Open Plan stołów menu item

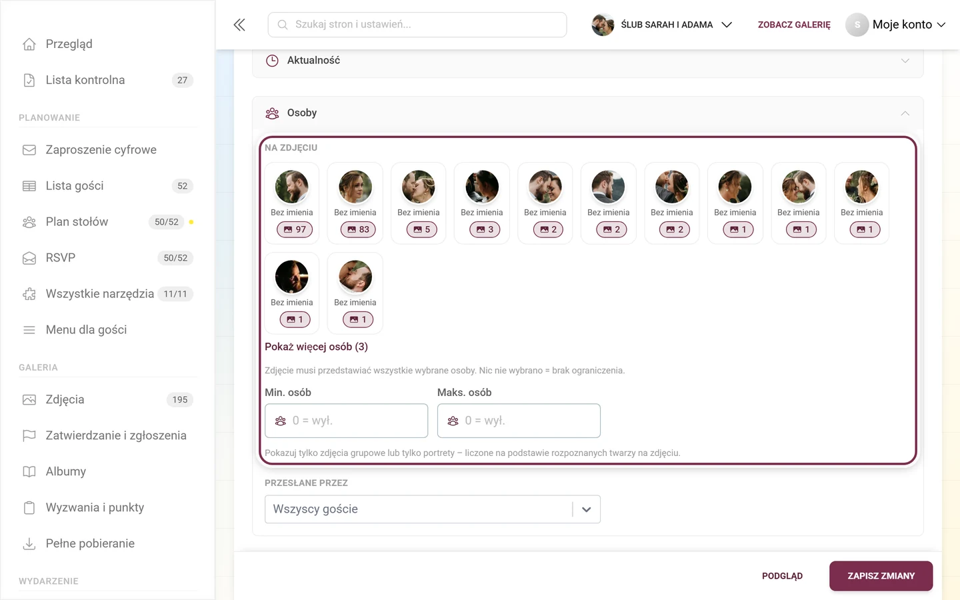pyautogui.click(x=77, y=222)
